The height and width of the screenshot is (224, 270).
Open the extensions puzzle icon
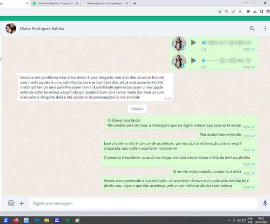pyautogui.click(x=248, y=11)
